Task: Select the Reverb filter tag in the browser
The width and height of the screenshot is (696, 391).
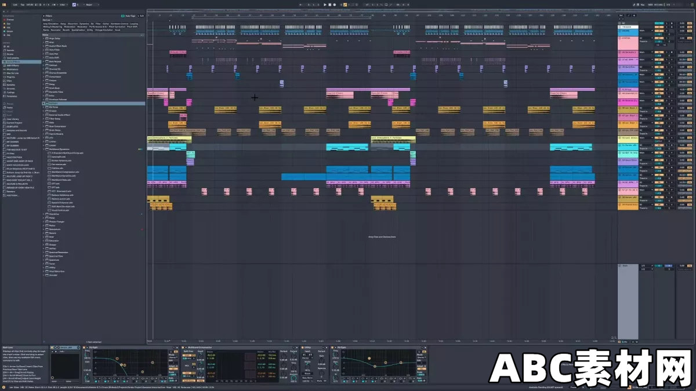Action: point(66,30)
